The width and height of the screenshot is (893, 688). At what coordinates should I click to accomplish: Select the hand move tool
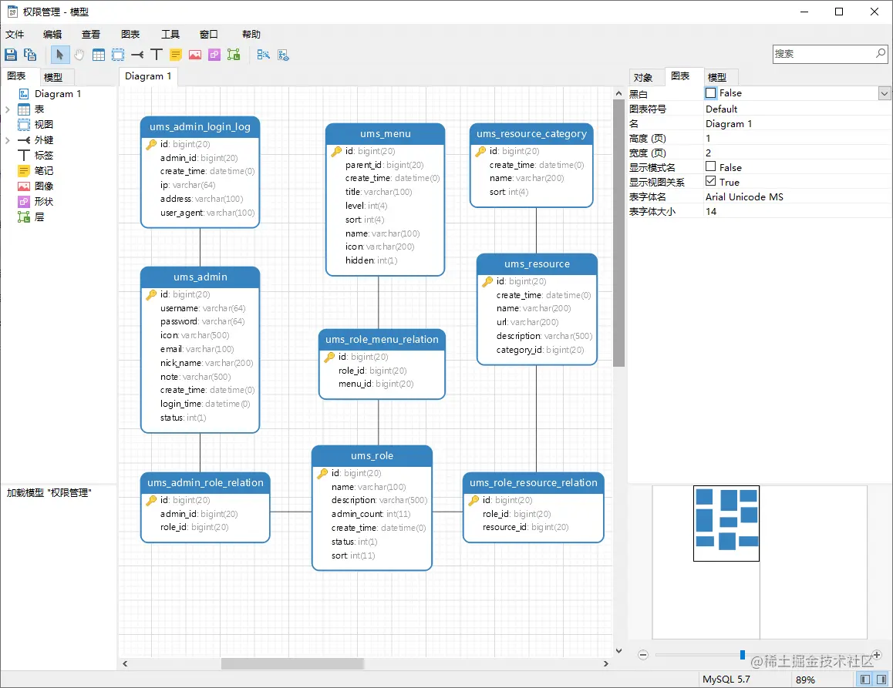(79, 55)
